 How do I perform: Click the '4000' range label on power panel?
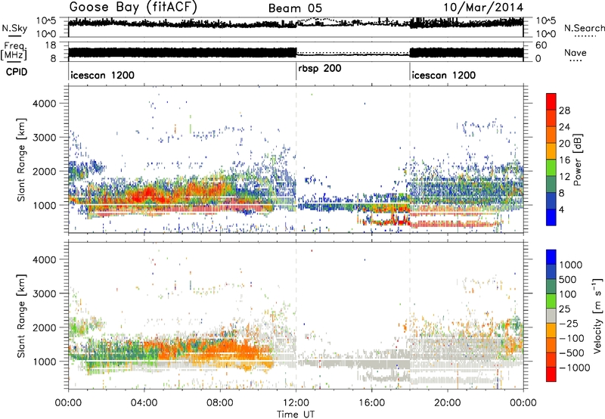pos(44,104)
